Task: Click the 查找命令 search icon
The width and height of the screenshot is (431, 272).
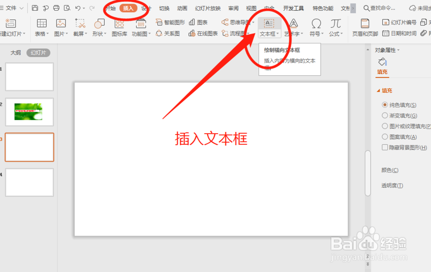Action: (x=366, y=8)
